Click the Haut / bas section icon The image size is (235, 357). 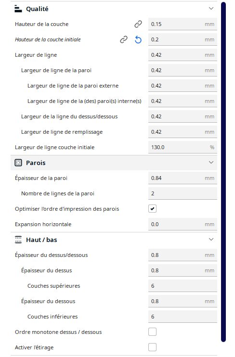(18, 240)
